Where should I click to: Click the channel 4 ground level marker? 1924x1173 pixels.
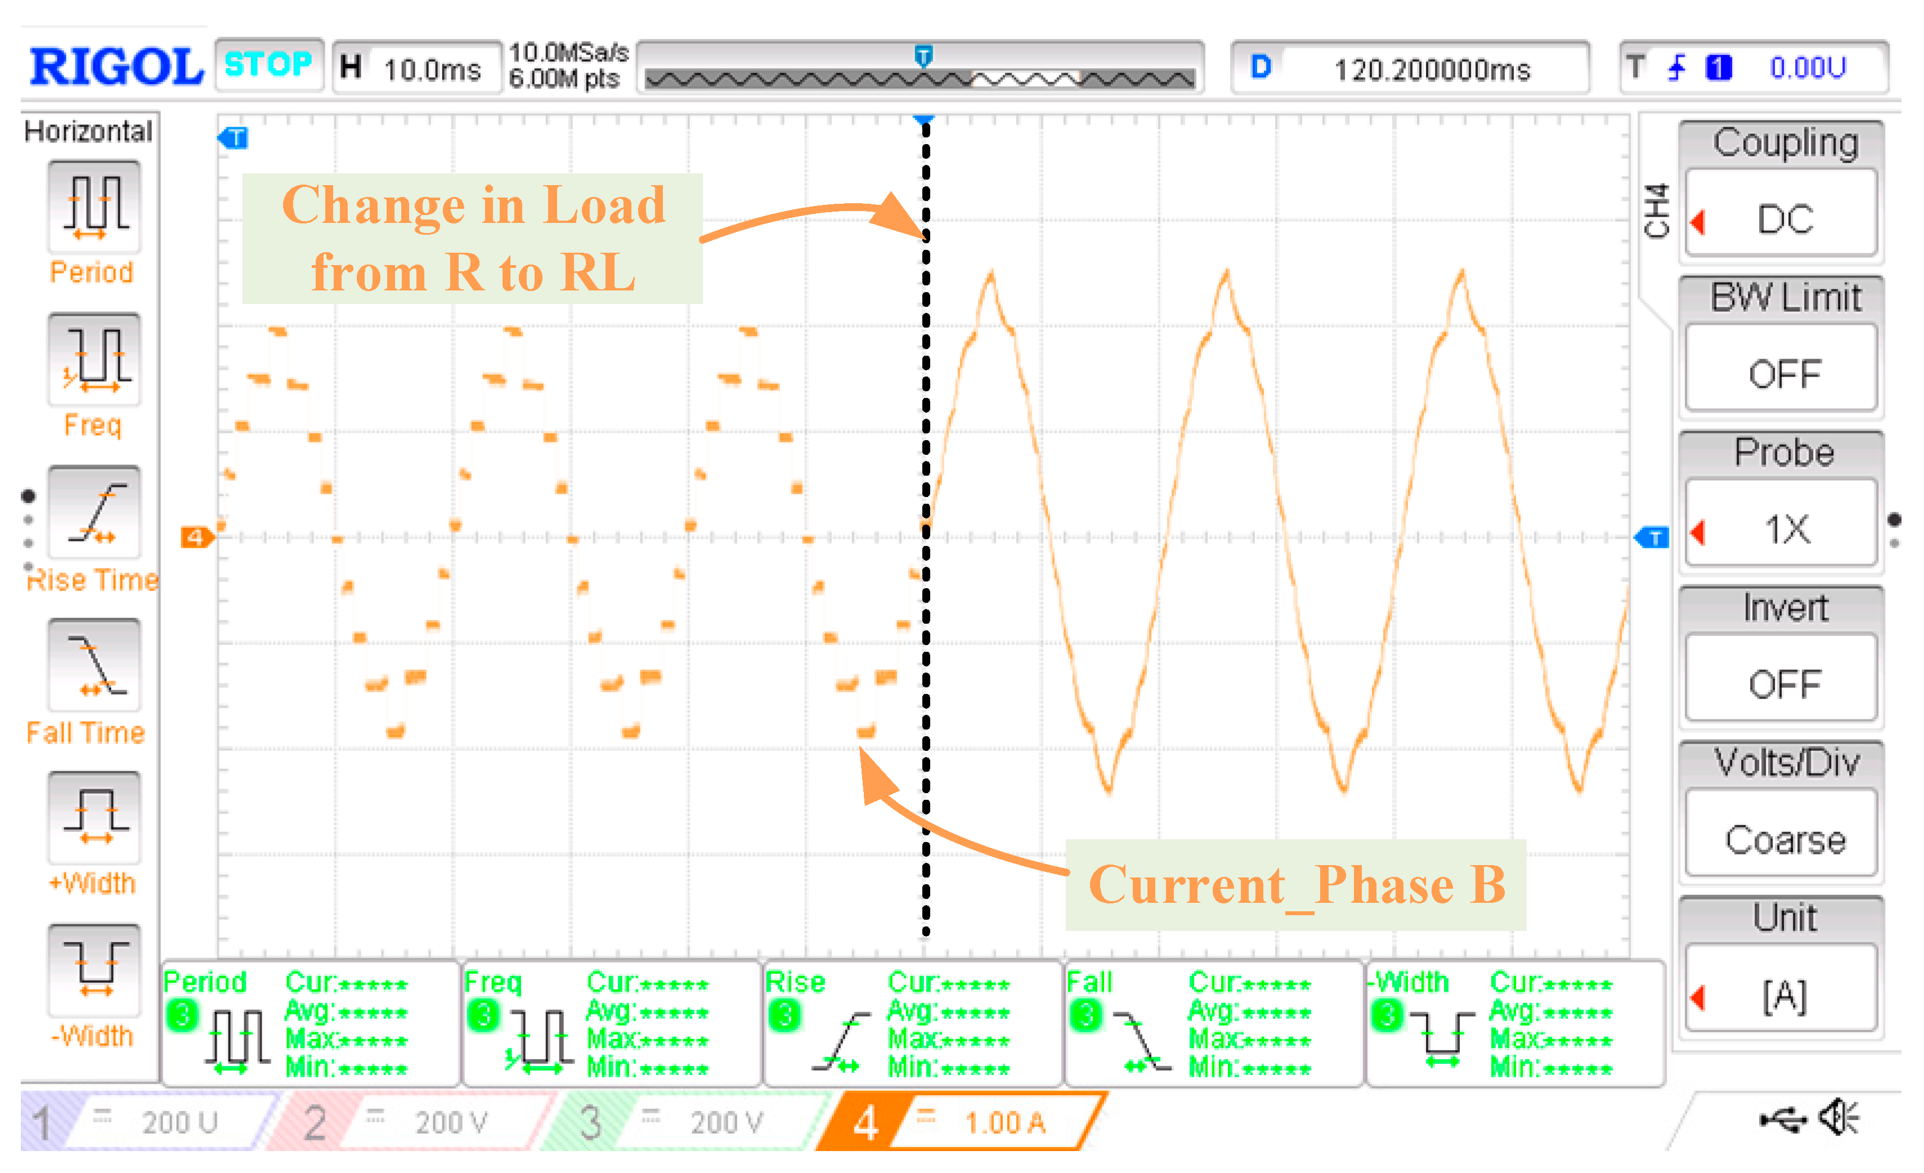coord(197,538)
